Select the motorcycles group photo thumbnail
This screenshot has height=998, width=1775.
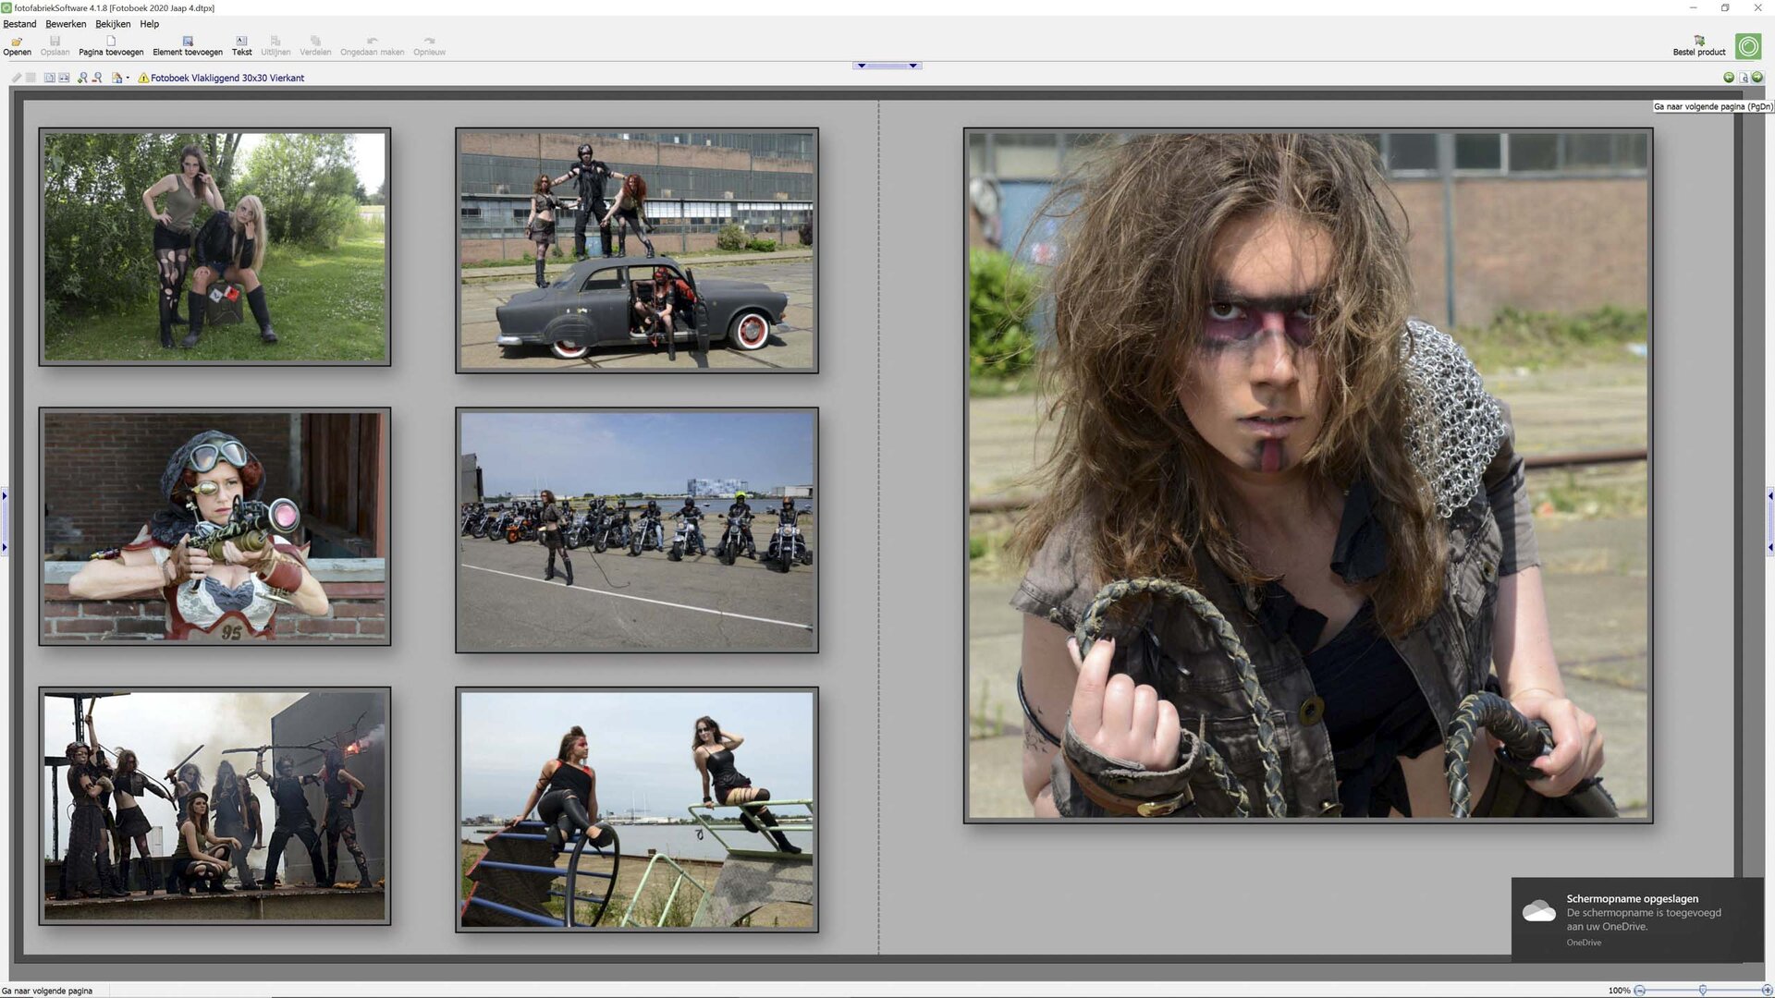click(x=636, y=530)
